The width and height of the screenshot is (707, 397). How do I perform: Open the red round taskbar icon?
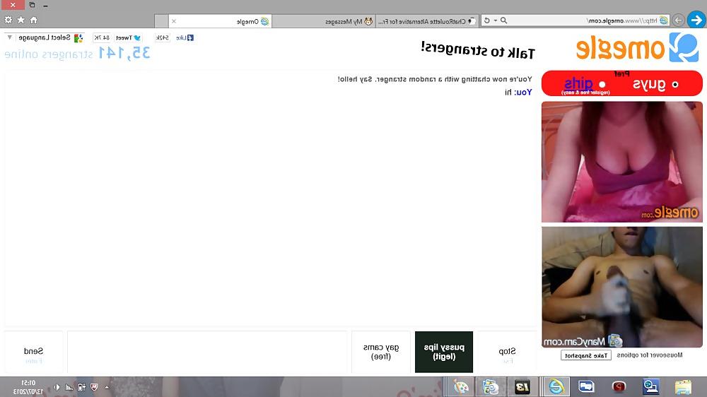click(619, 386)
